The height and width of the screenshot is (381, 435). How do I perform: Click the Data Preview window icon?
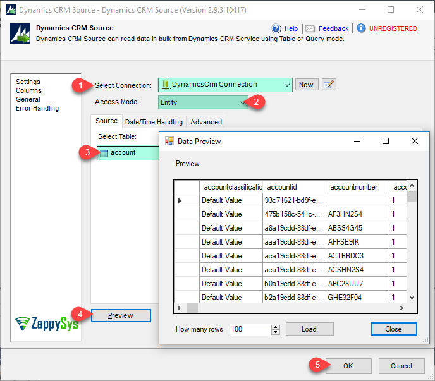pyautogui.click(x=169, y=141)
